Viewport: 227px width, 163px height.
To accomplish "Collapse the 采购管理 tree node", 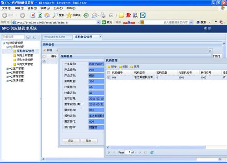I will [7, 47].
